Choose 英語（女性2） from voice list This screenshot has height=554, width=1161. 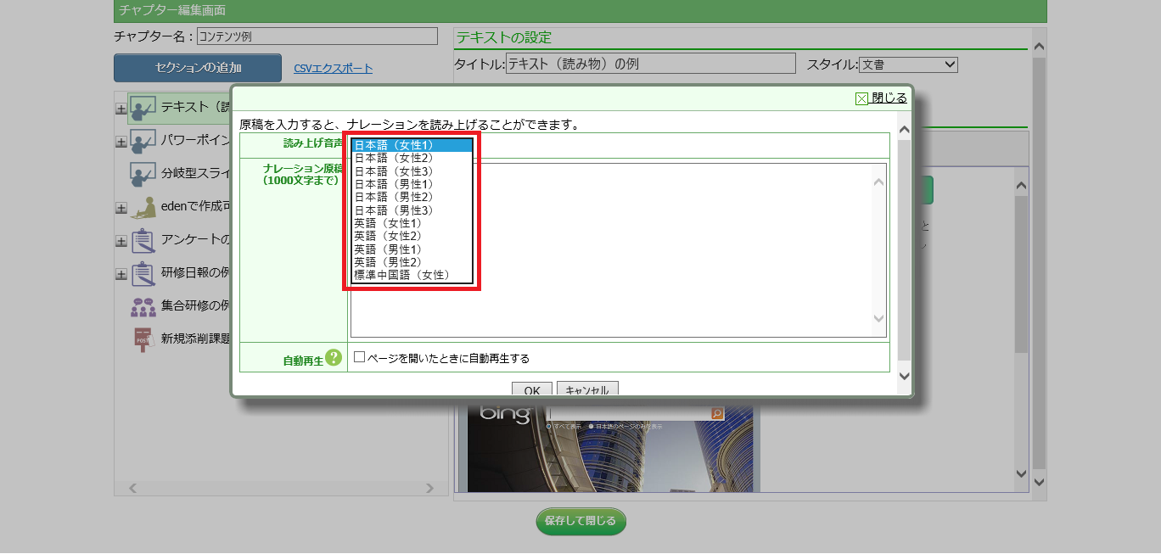388,236
